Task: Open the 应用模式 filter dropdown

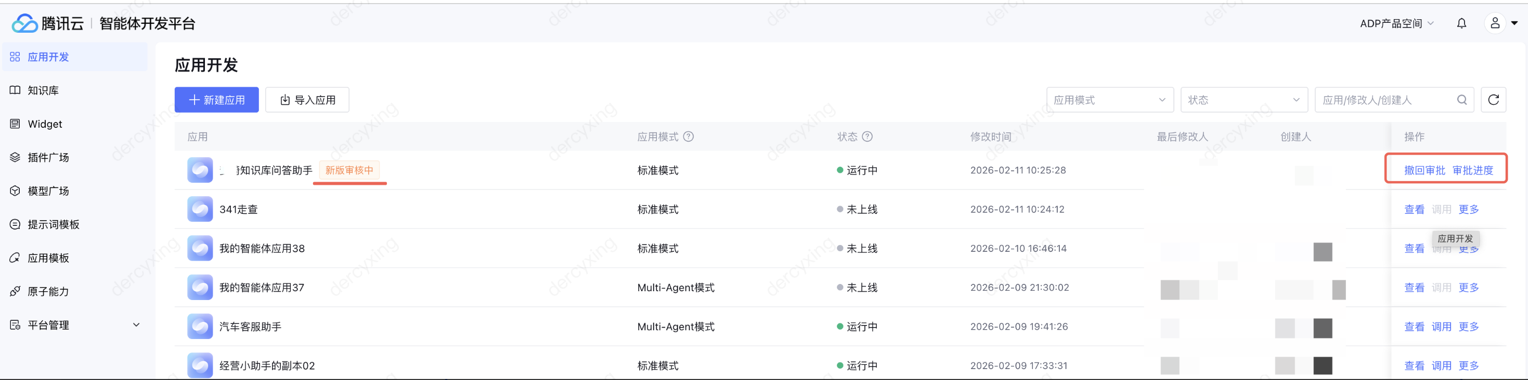Action: pos(1109,100)
